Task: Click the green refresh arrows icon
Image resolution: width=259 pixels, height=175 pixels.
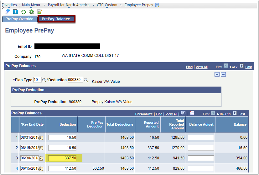Action: click(23, 12)
